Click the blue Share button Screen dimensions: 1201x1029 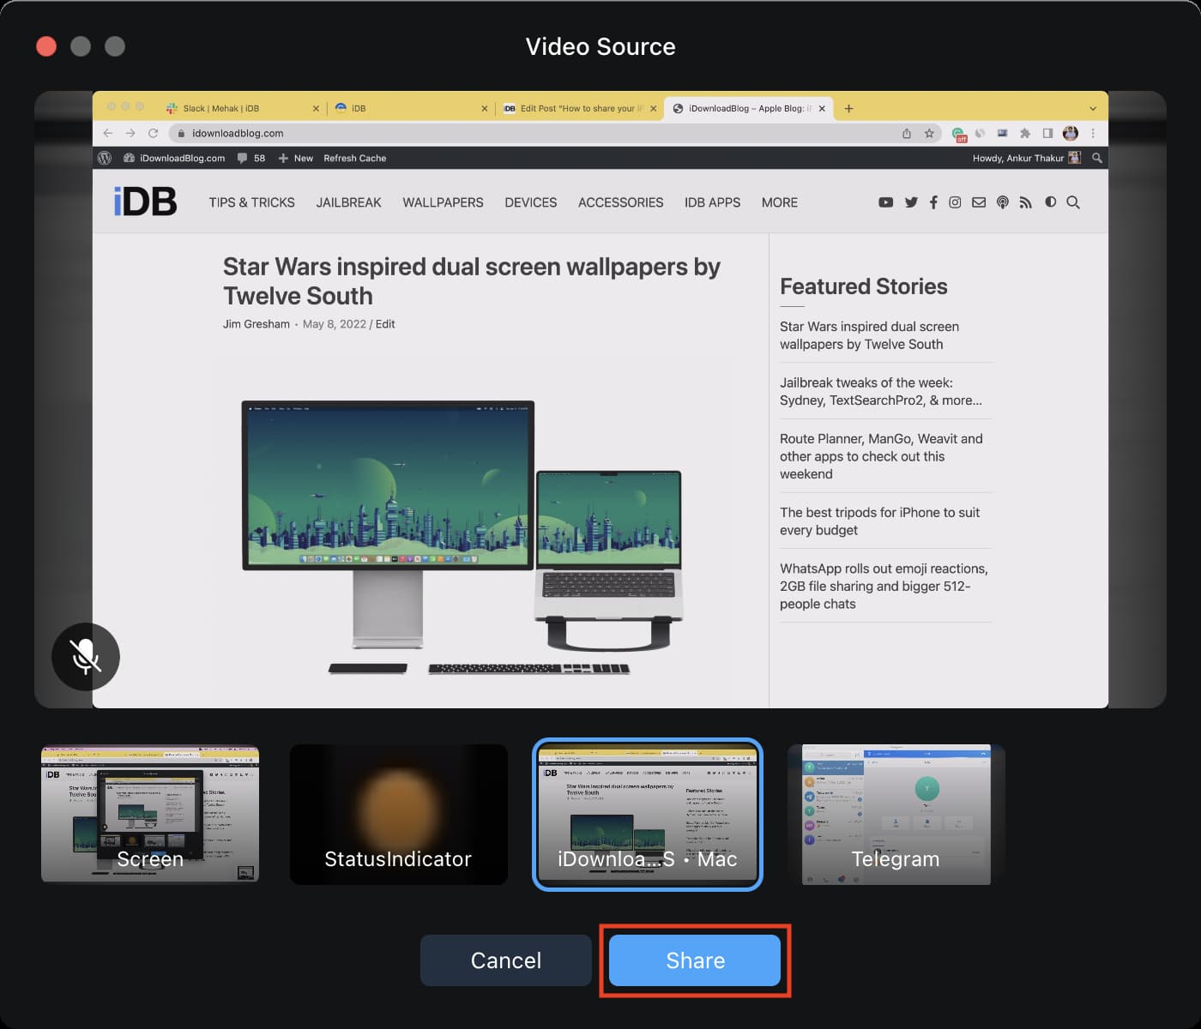(x=695, y=960)
